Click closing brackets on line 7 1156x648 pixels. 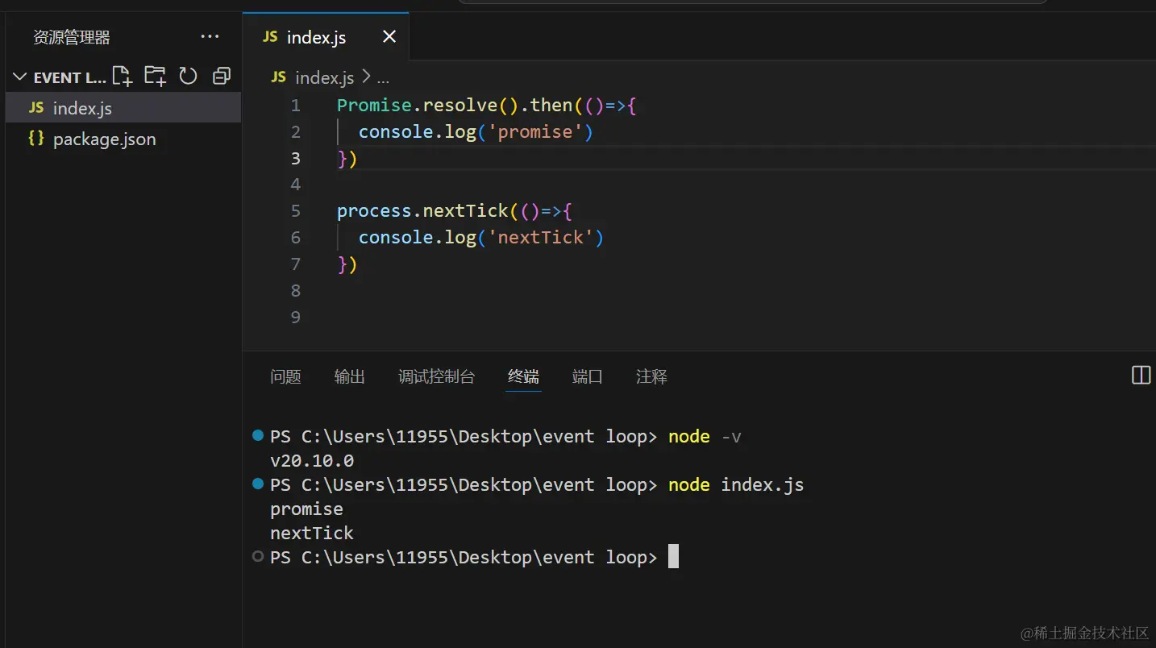[347, 264]
